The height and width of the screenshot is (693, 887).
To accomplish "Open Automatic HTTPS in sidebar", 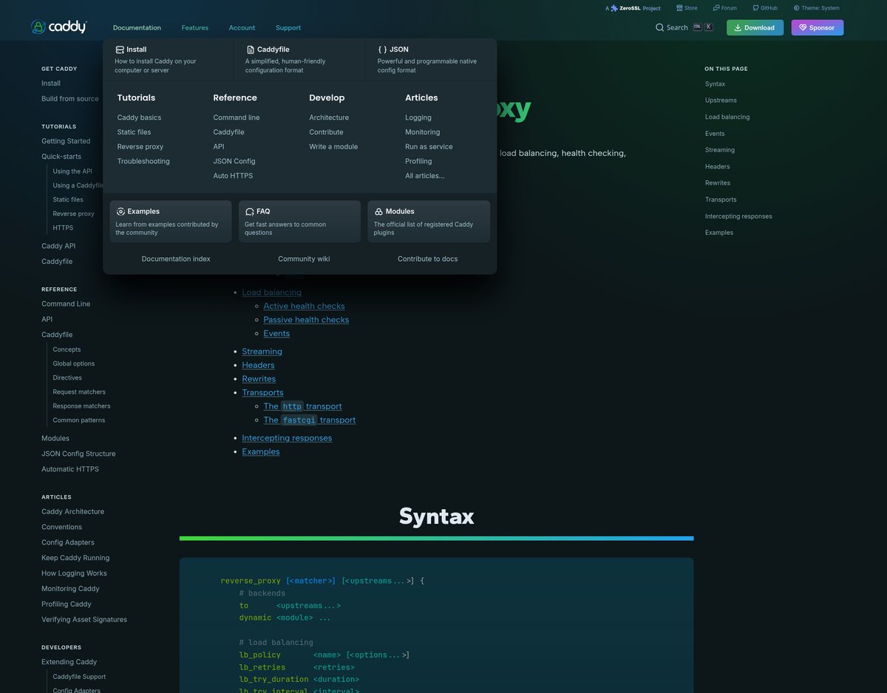I will click(x=70, y=469).
